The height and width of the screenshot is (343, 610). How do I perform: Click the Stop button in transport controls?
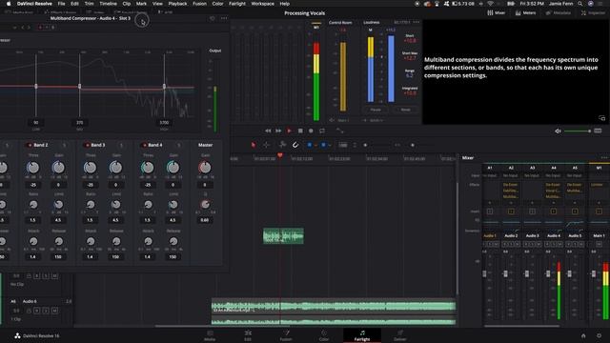300,131
